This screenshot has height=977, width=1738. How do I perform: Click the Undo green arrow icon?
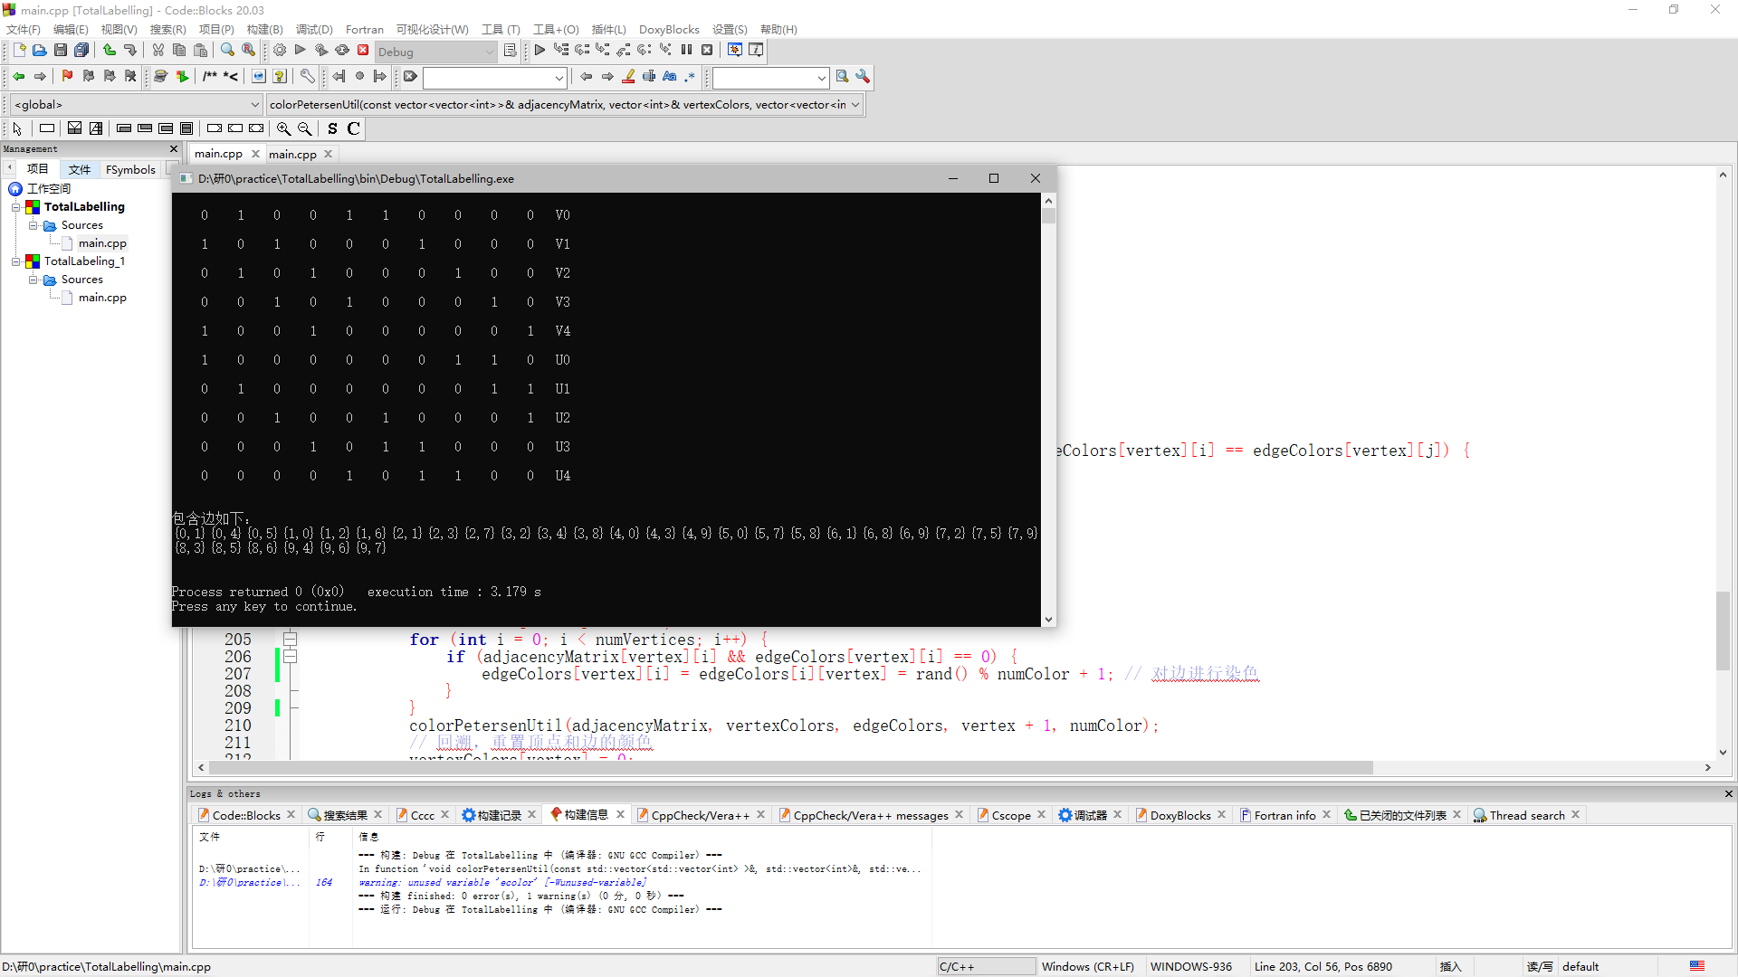pyautogui.click(x=110, y=51)
